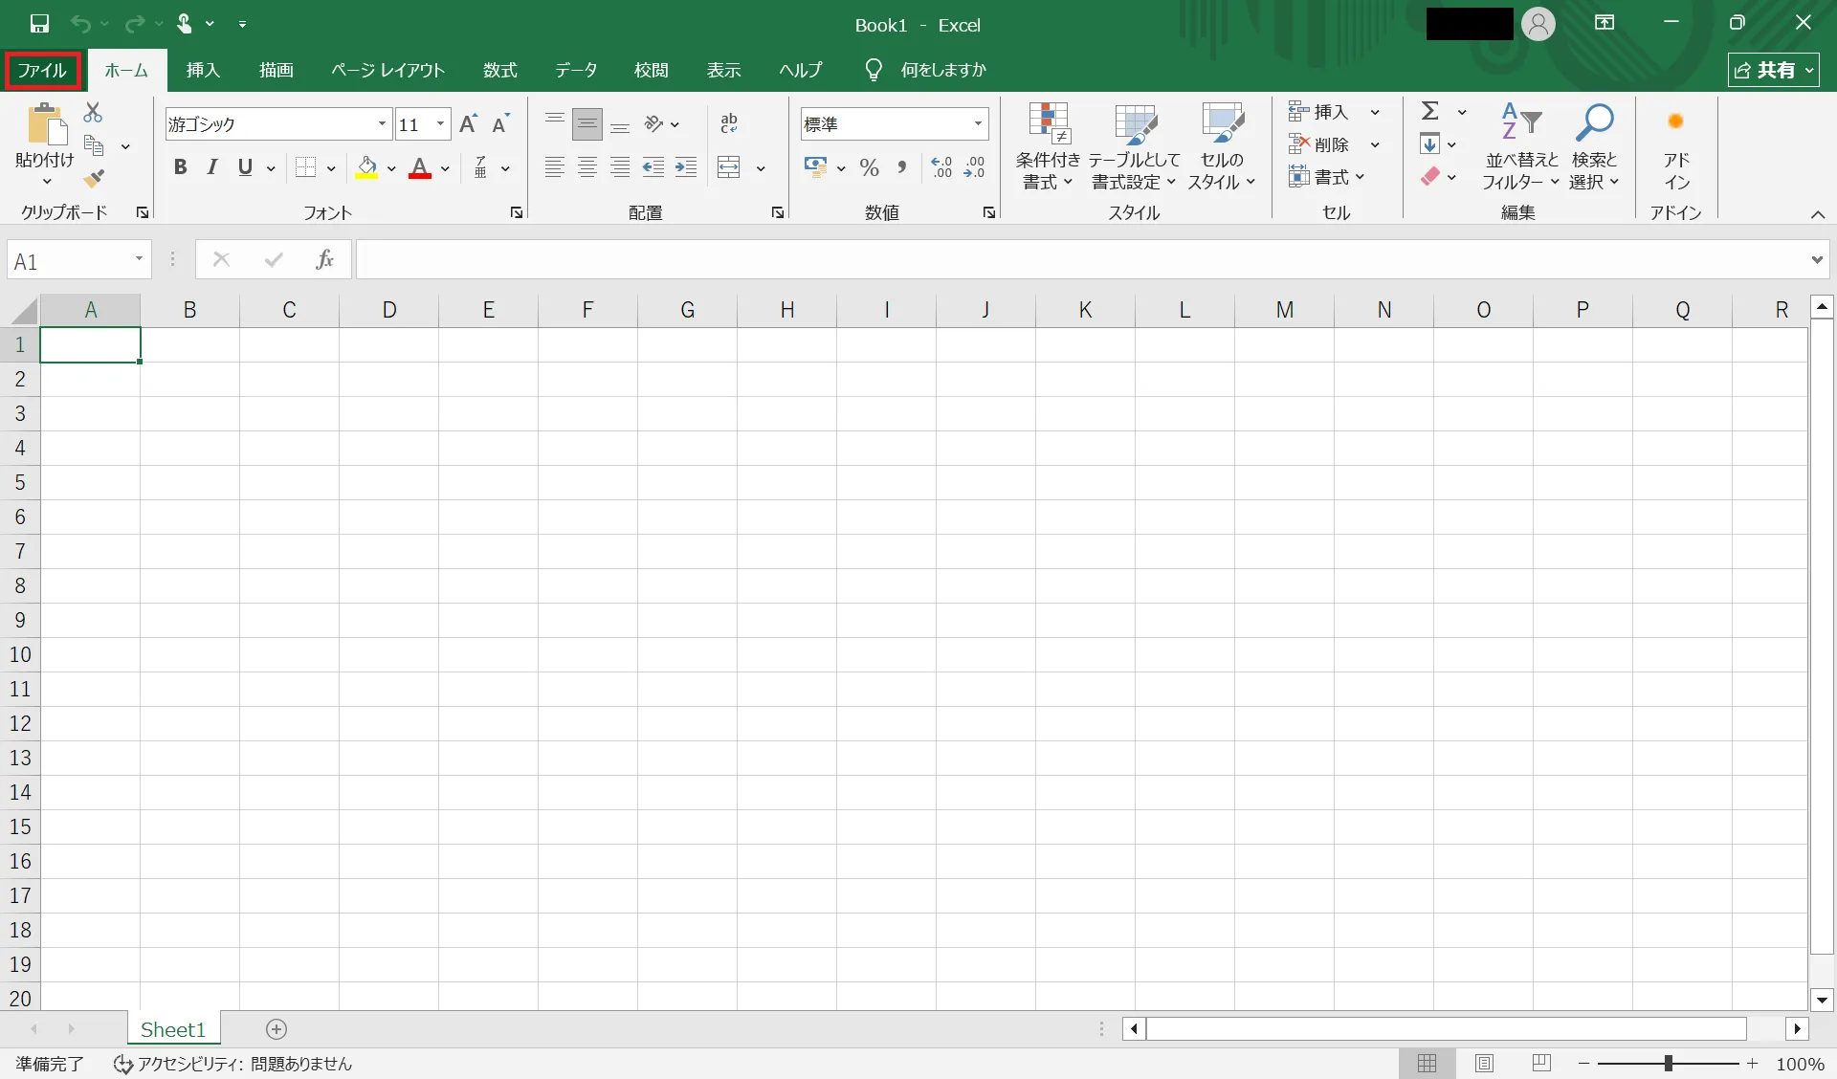
Task: Click the wrap text icon
Action: pyautogui.click(x=729, y=123)
